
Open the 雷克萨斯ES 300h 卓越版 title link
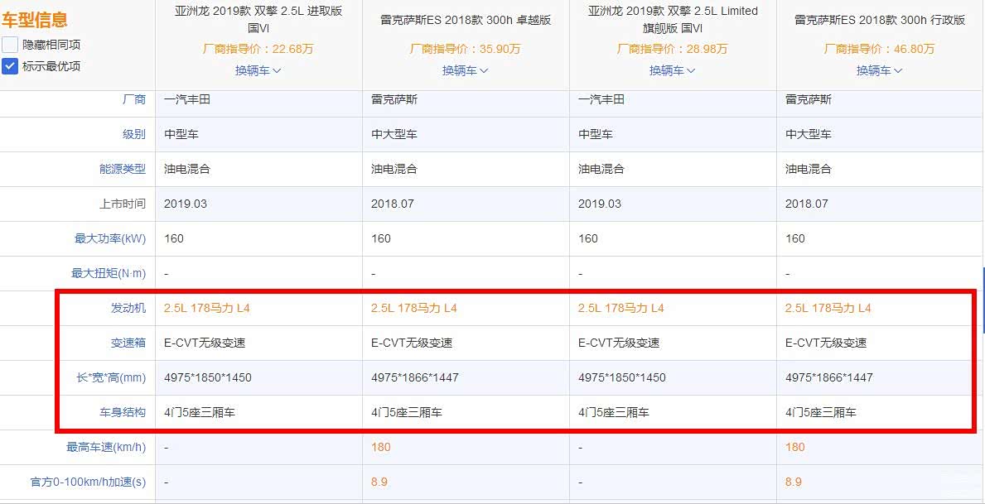466,20
